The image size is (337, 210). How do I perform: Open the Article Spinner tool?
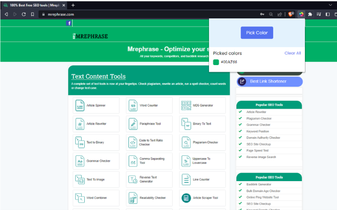96,106
